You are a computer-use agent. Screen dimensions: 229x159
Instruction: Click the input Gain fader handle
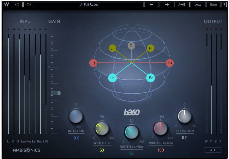click(x=56, y=93)
